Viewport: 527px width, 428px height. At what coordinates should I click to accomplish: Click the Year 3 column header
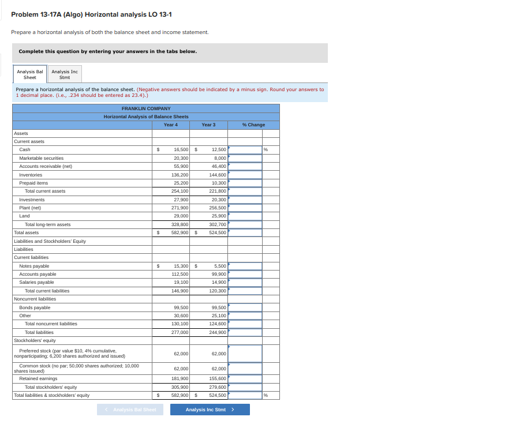[208, 125]
